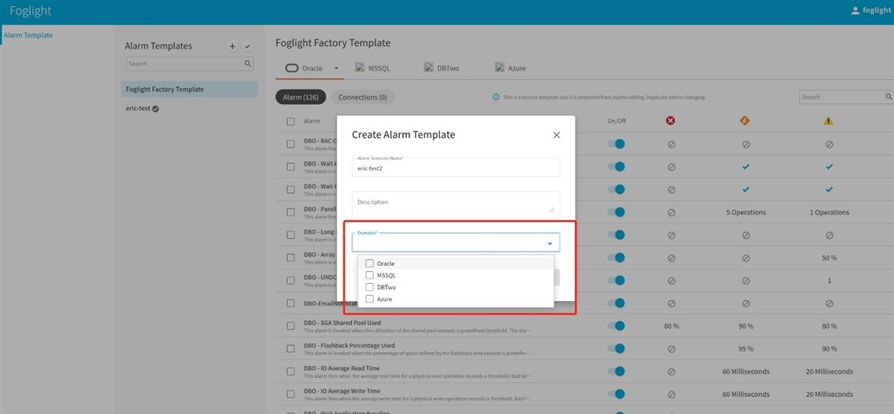Click the add template plus icon
The image size is (894, 414).
[232, 47]
